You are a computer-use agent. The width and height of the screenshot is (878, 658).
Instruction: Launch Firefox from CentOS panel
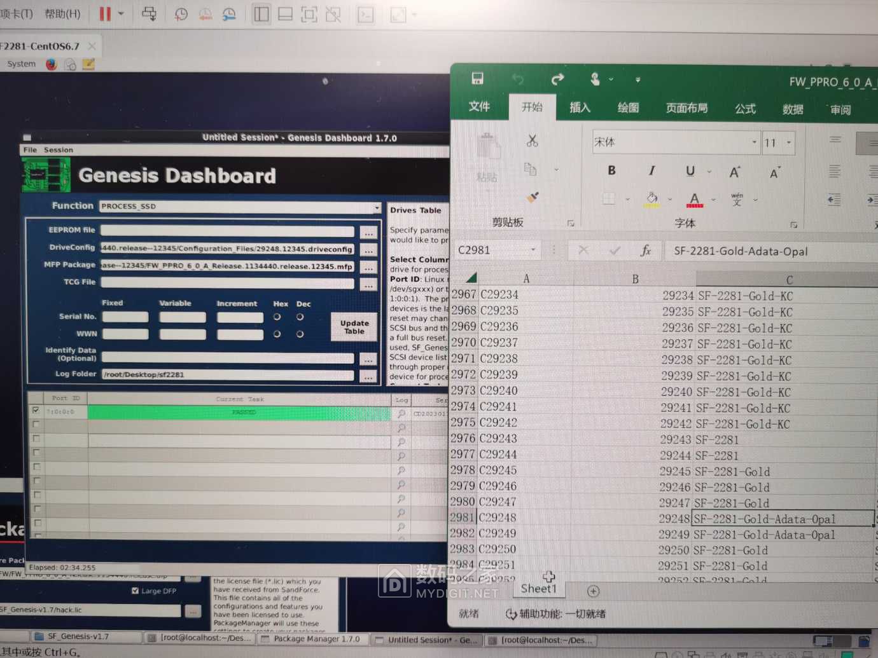coord(52,64)
